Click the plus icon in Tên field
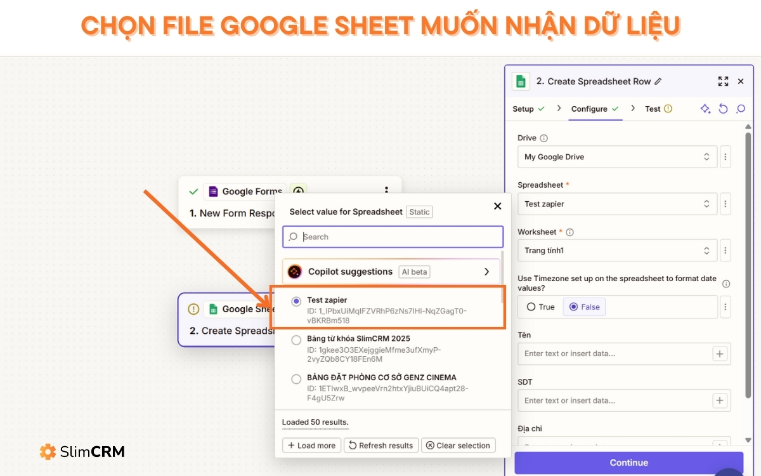 point(720,354)
